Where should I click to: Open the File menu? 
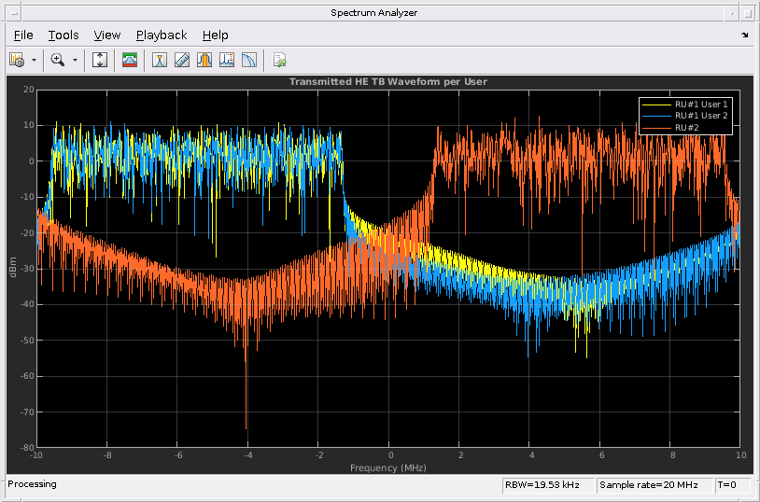pyautogui.click(x=23, y=35)
